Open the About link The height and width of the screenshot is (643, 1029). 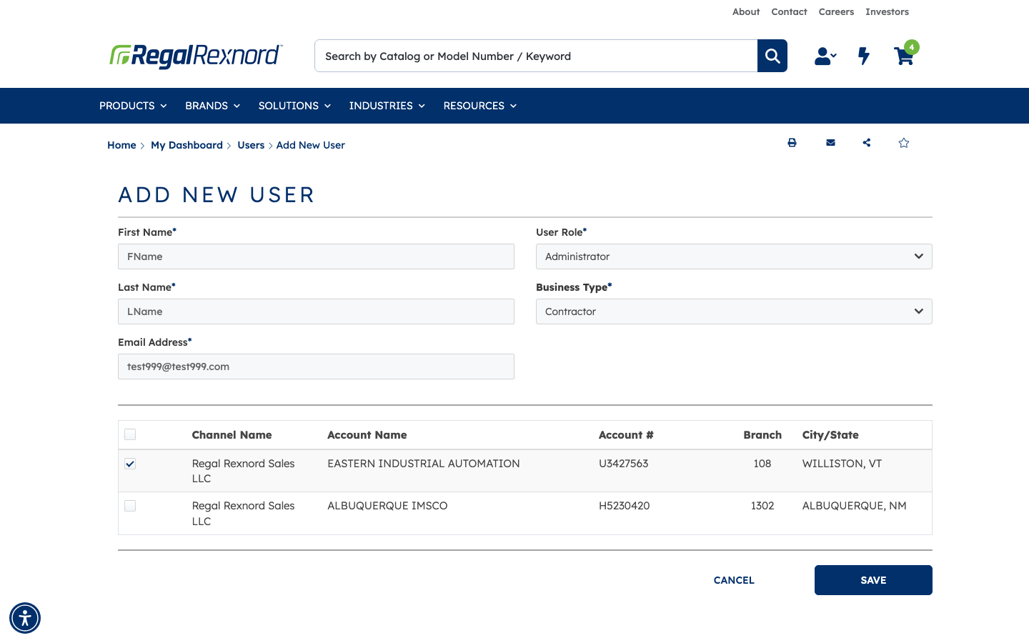(746, 12)
